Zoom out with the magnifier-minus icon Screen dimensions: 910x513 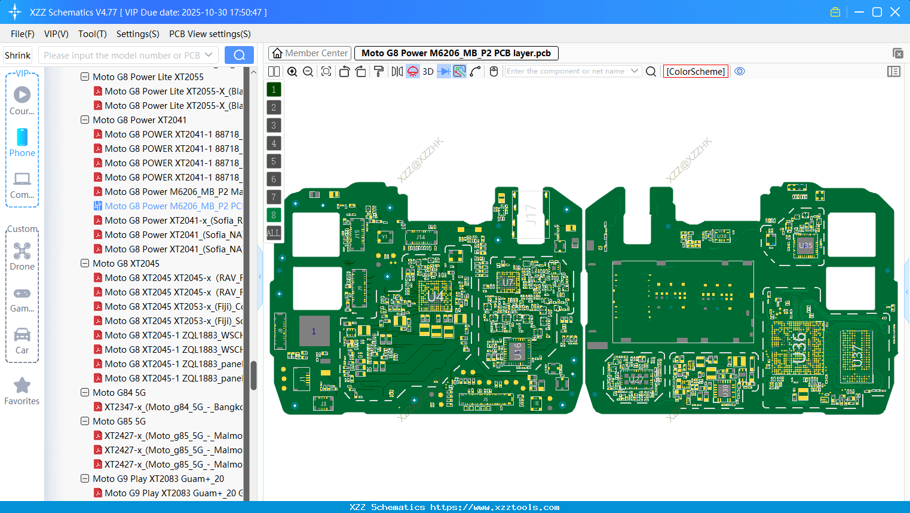pos(307,71)
